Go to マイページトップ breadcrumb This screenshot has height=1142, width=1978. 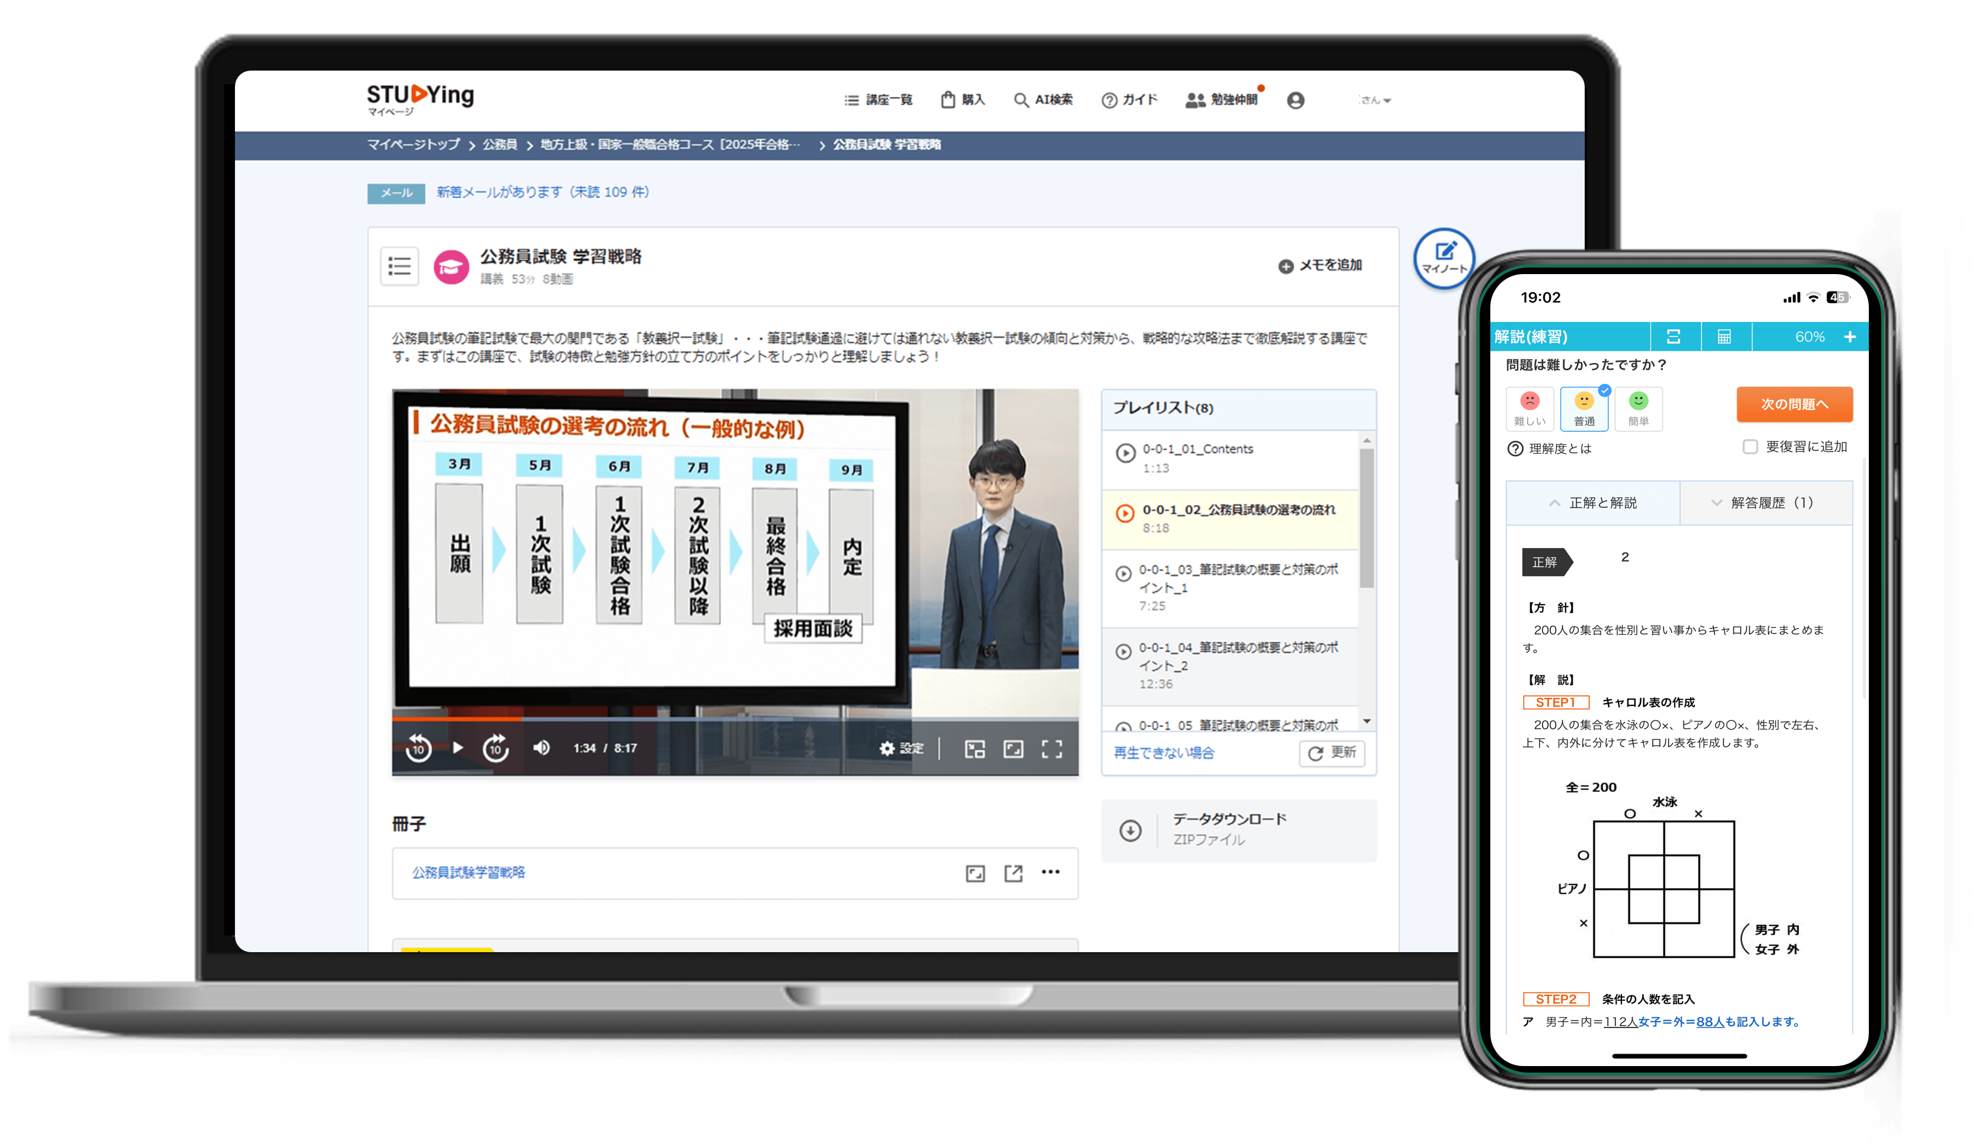point(414,144)
